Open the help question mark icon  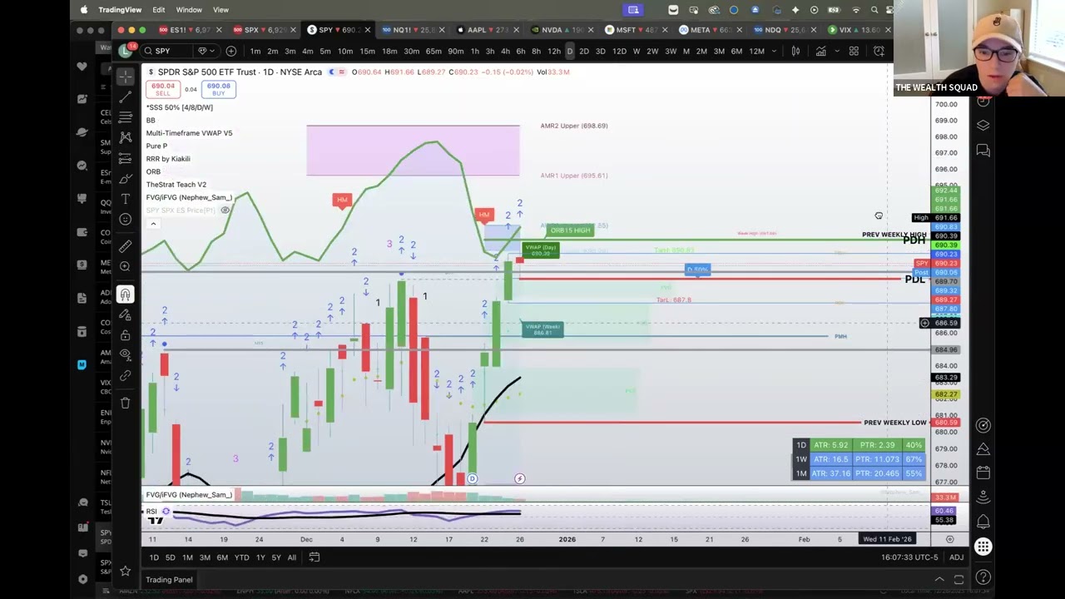983,577
